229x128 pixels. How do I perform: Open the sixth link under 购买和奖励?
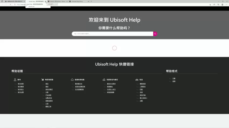click(x=49, y=98)
